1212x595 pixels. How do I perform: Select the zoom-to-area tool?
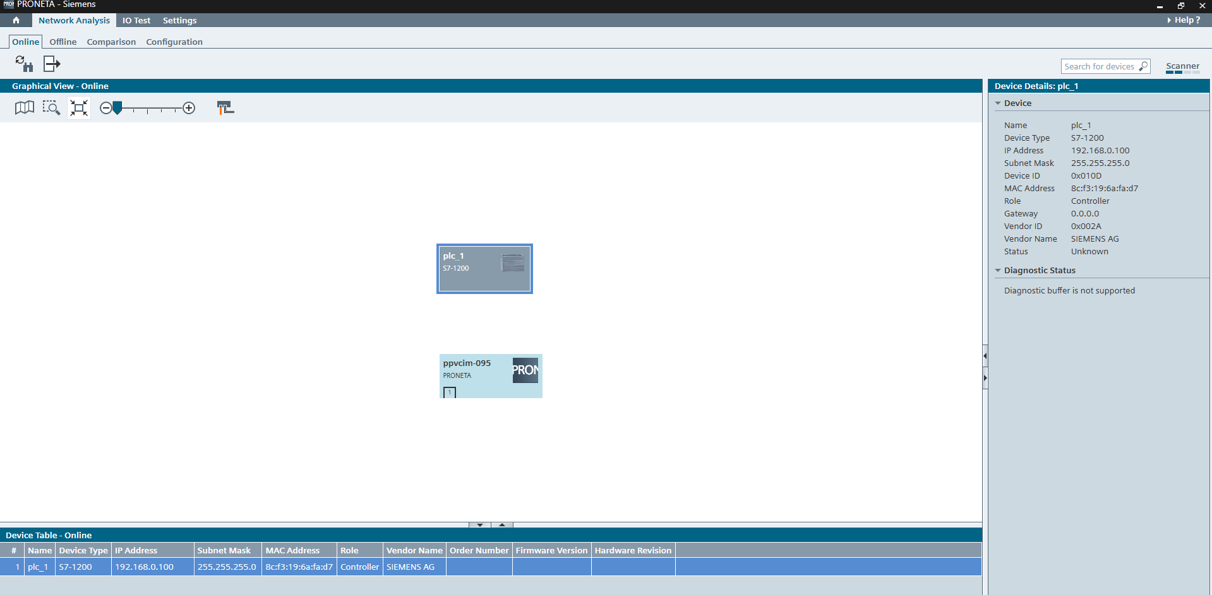coord(51,108)
